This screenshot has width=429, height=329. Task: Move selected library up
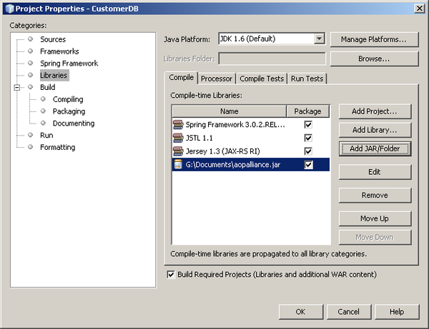pyautogui.click(x=375, y=218)
